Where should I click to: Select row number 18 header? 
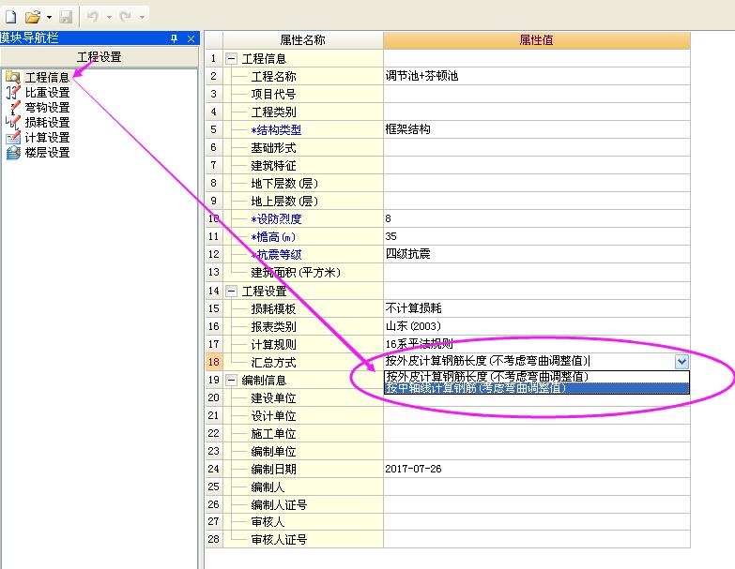[x=214, y=362]
